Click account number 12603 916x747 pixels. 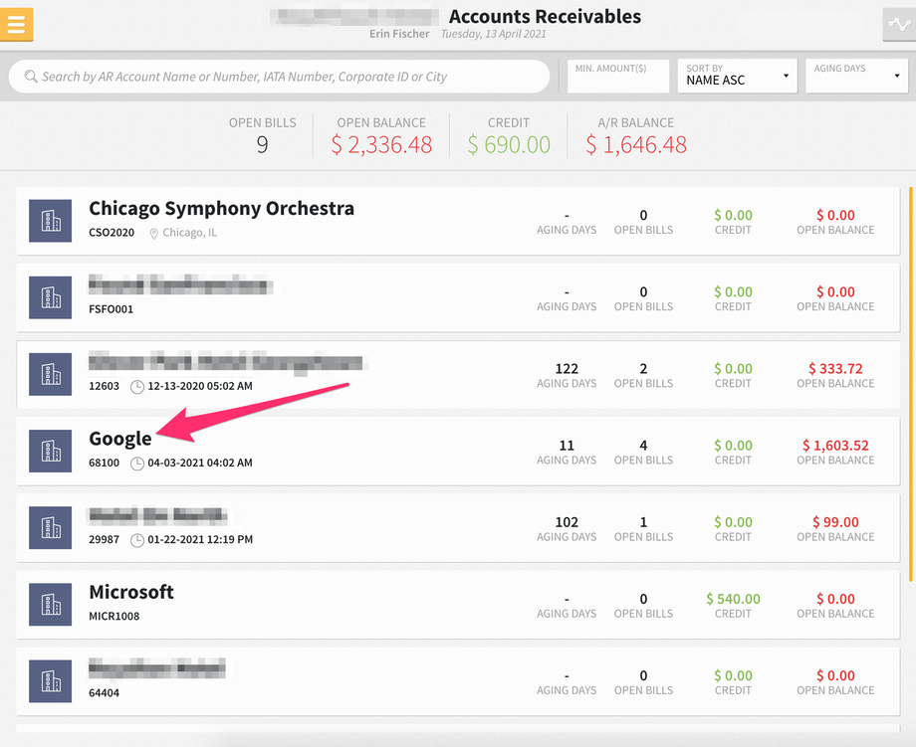[x=104, y=386]
